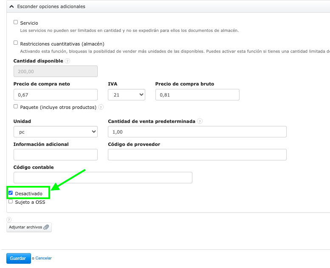
Task: Focus the Precio de compra bruto field
Action: pos(197,95)
